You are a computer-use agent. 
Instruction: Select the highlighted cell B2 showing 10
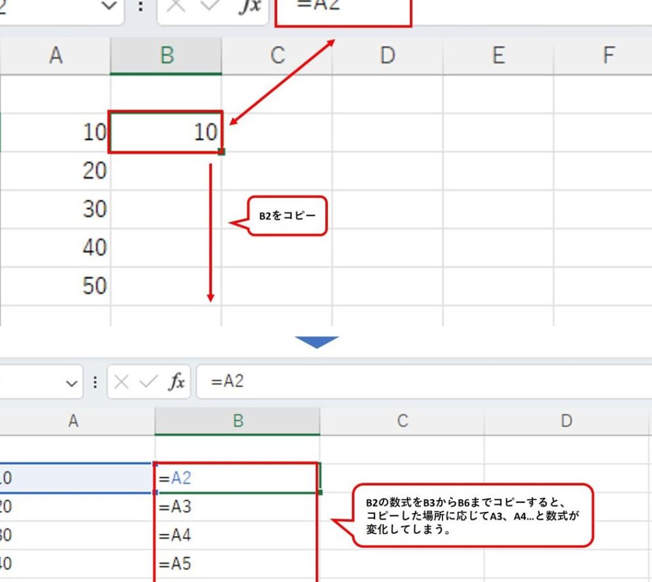(x=166, y=132)
